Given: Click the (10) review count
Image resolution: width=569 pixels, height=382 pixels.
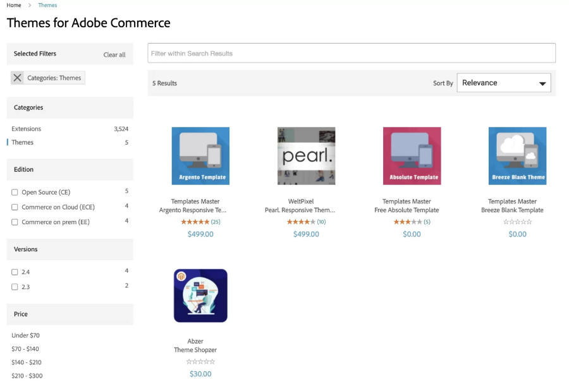Looking at the screenshot, I should 321,222.
